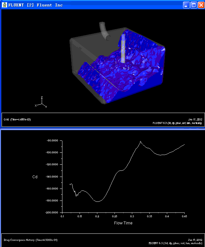The height and width of the screenshot is (247, 205).
Task: Click the 0.2 tick label on Flow Time axis
Action: (x=97, y=216)
